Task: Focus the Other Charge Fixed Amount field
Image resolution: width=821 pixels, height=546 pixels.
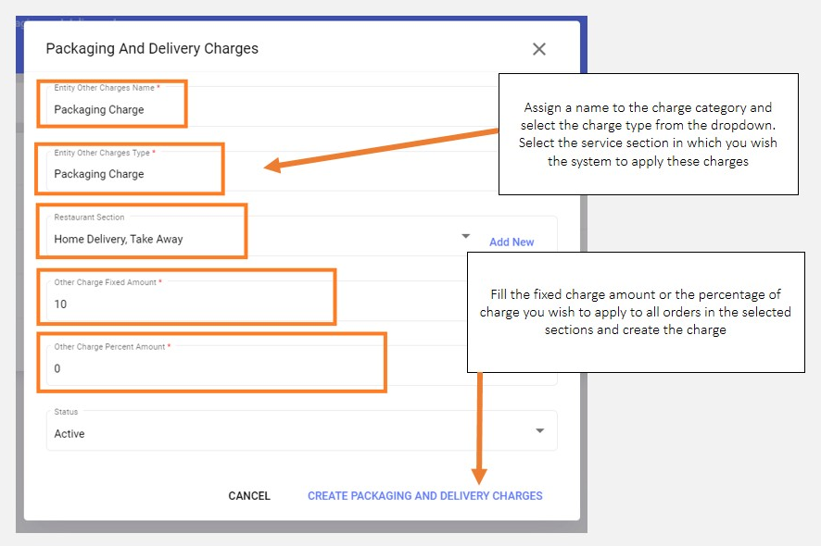Action: click(x=185, y=304)
